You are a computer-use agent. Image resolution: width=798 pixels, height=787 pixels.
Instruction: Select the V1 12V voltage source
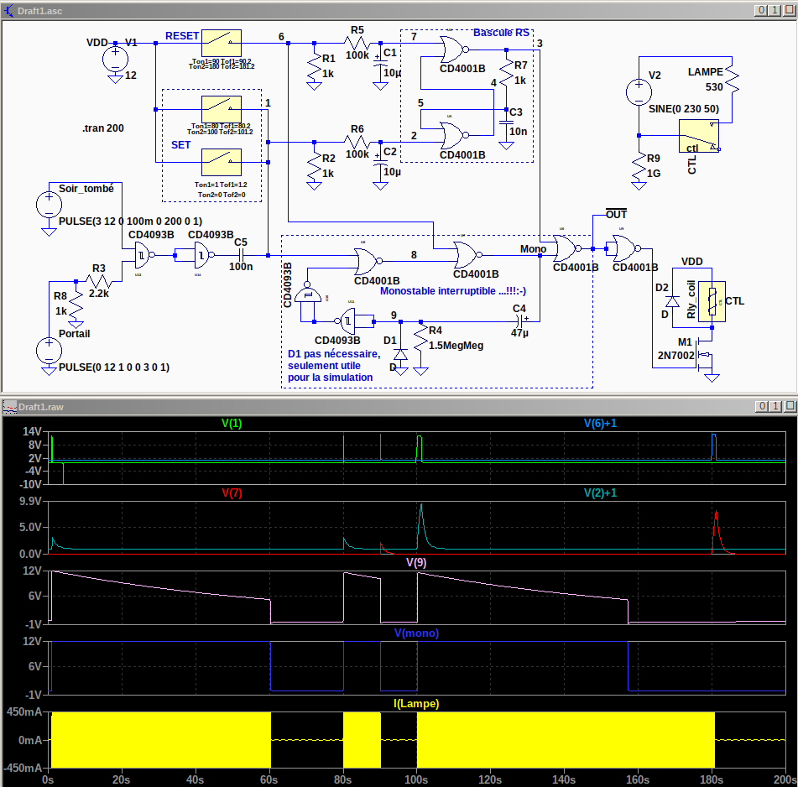tap(115, 59)
